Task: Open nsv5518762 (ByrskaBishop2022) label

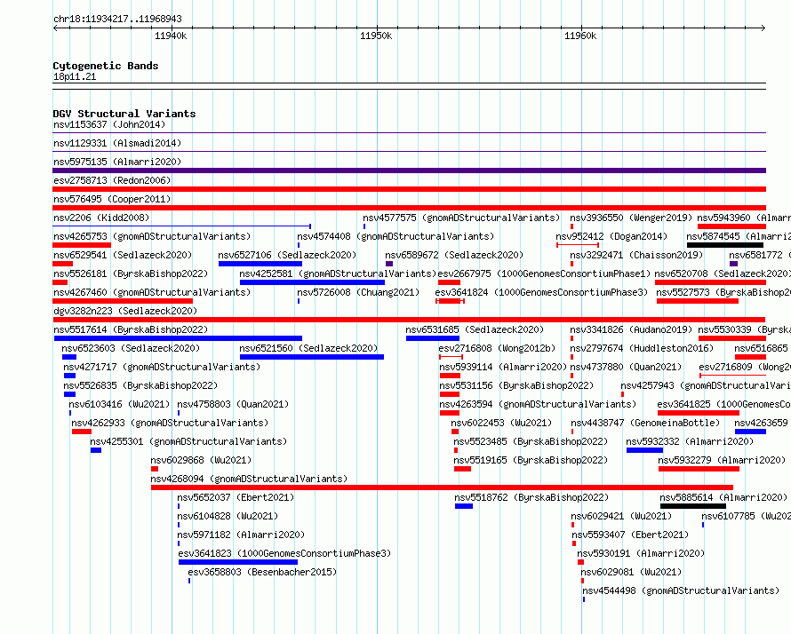Action: pyautogui.click(x=531, y=497)
